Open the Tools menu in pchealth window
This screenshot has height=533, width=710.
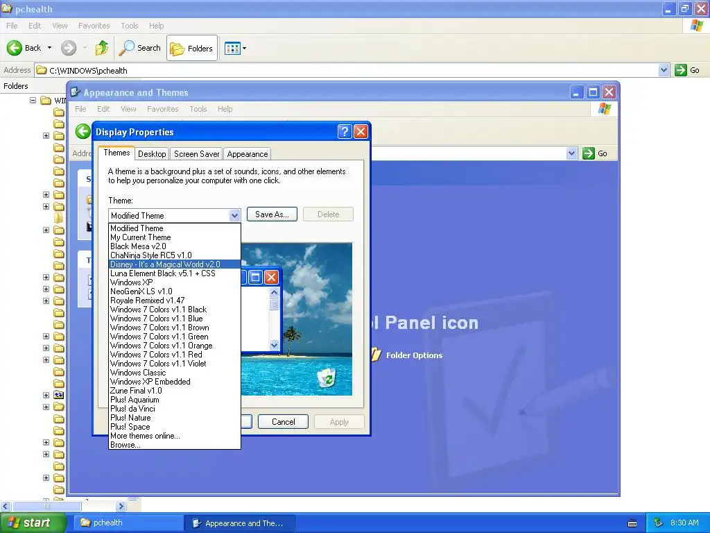(130, 26)
